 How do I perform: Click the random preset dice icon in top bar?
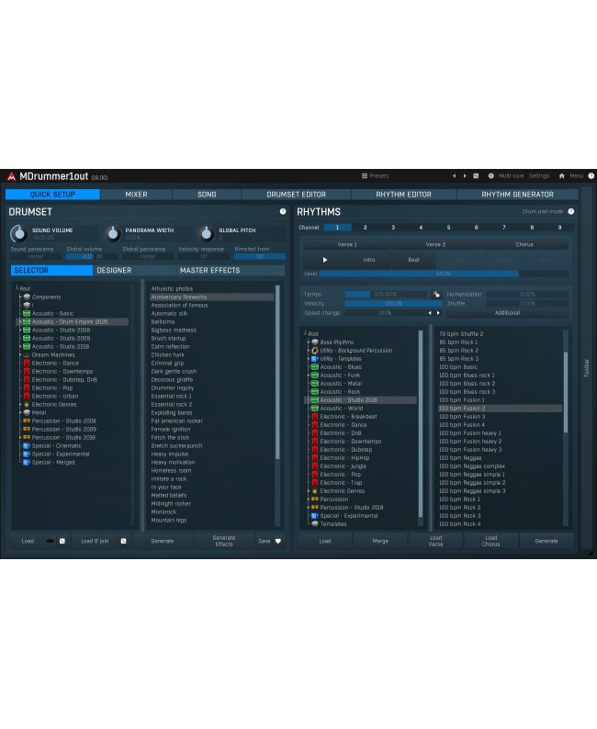pyautogui.click(x=476, y=175)
